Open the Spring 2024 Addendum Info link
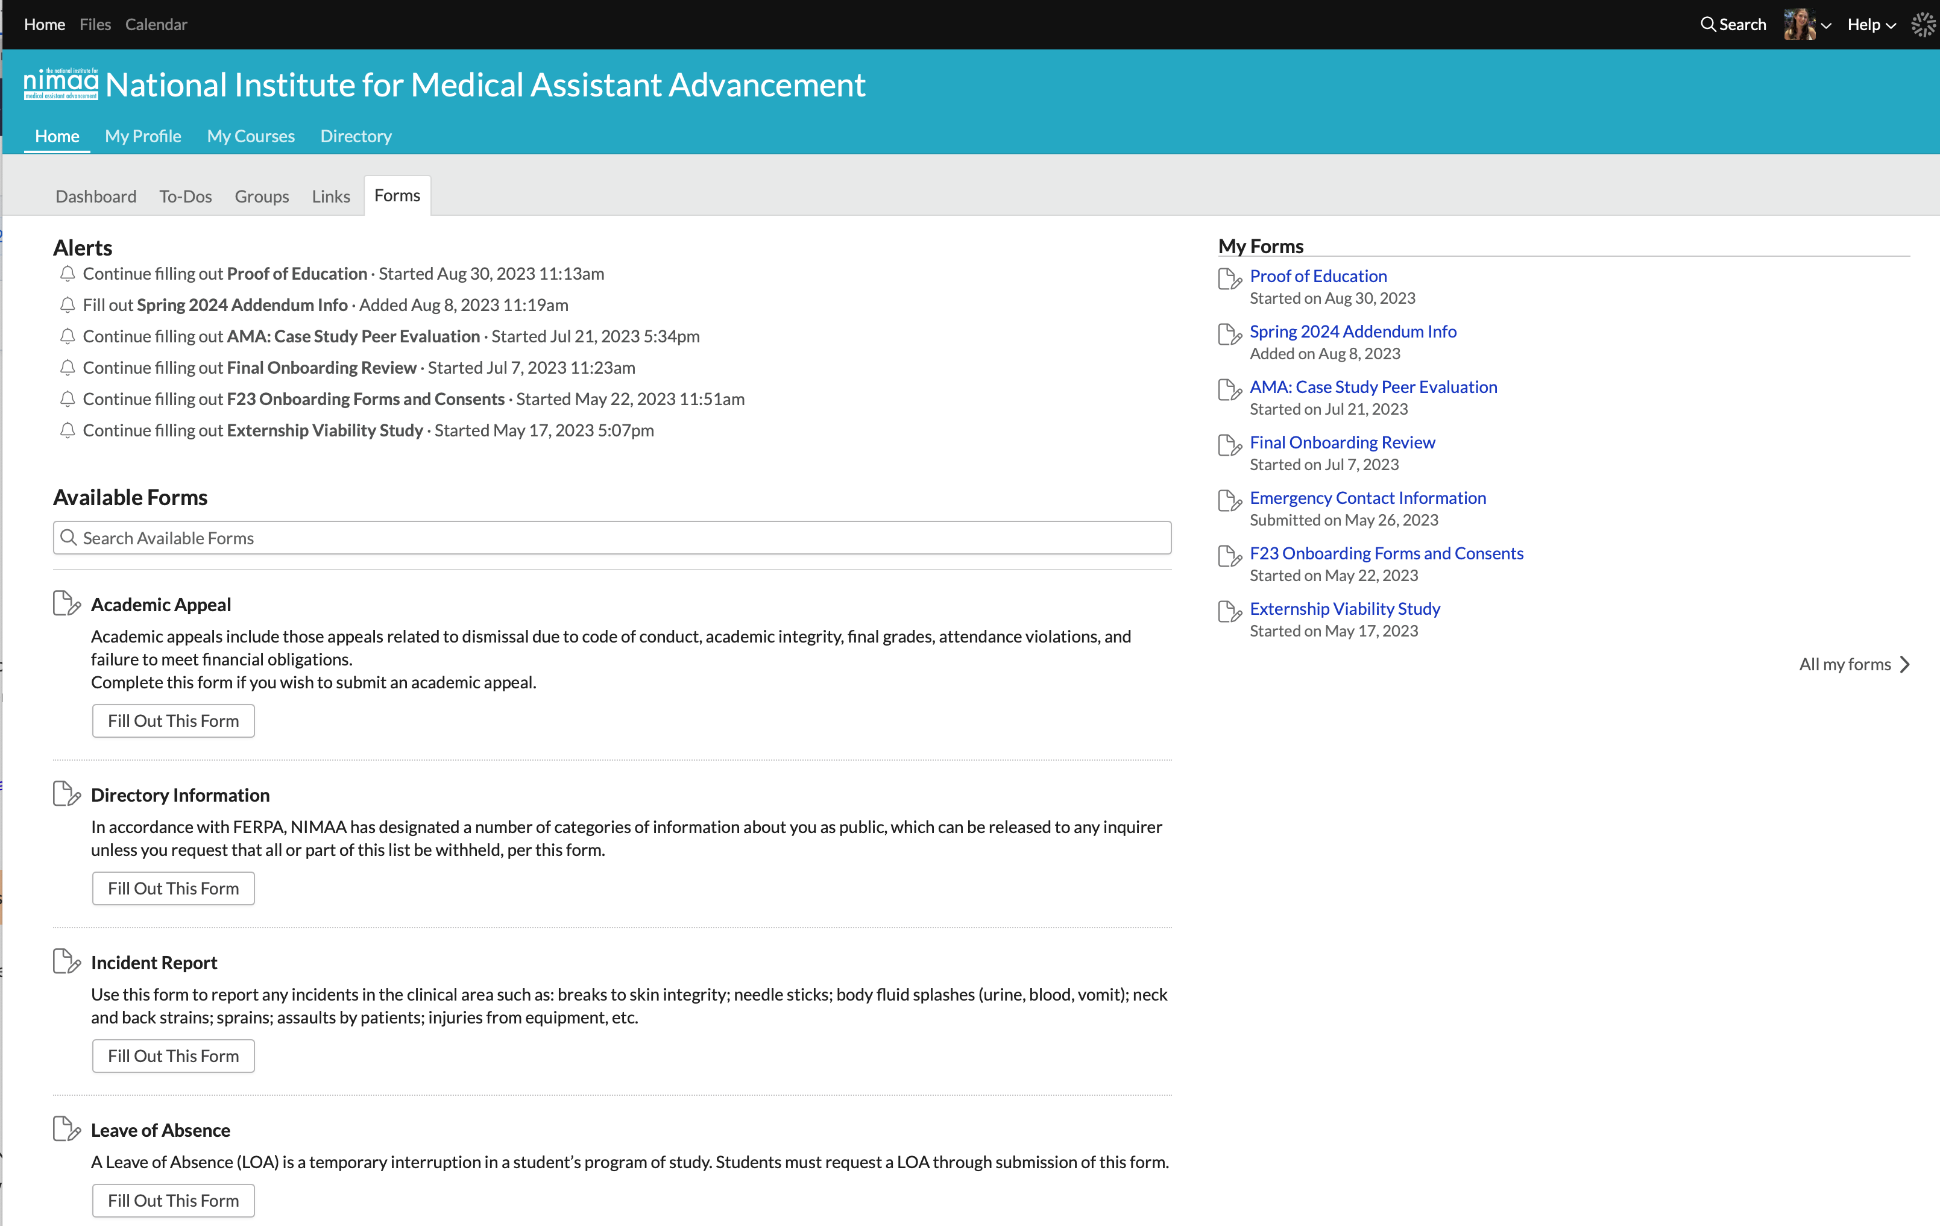Viewport: 1940px width, 1226px height. (x=1353, y=331)
